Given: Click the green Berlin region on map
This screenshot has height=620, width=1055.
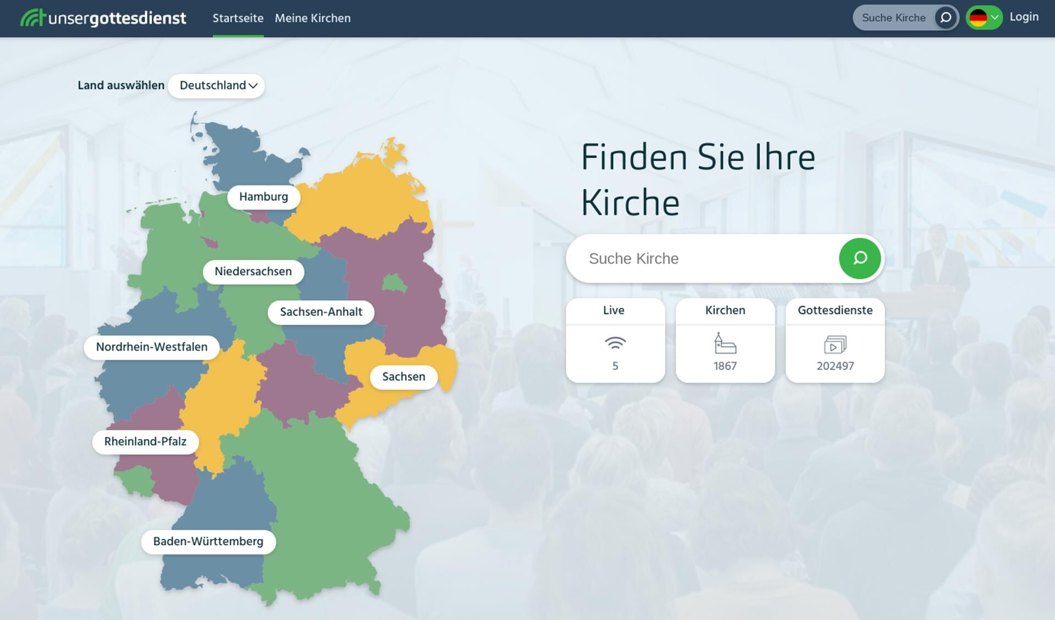Looking at the screenshot, I should pos(394,283).
